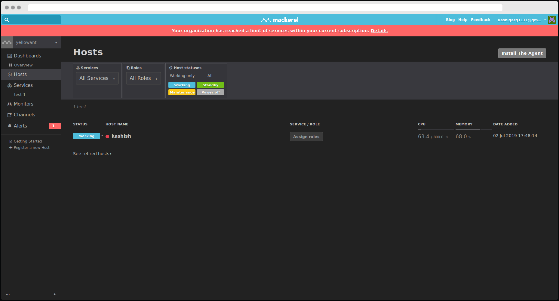Click the STATUS column header
559x301 pixels.
pos(80,124)
